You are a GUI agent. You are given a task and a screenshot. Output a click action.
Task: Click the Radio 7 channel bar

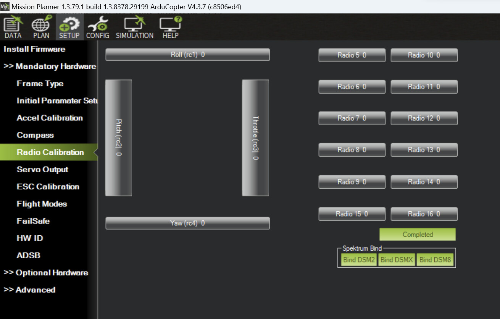click(x=352, y=118)
